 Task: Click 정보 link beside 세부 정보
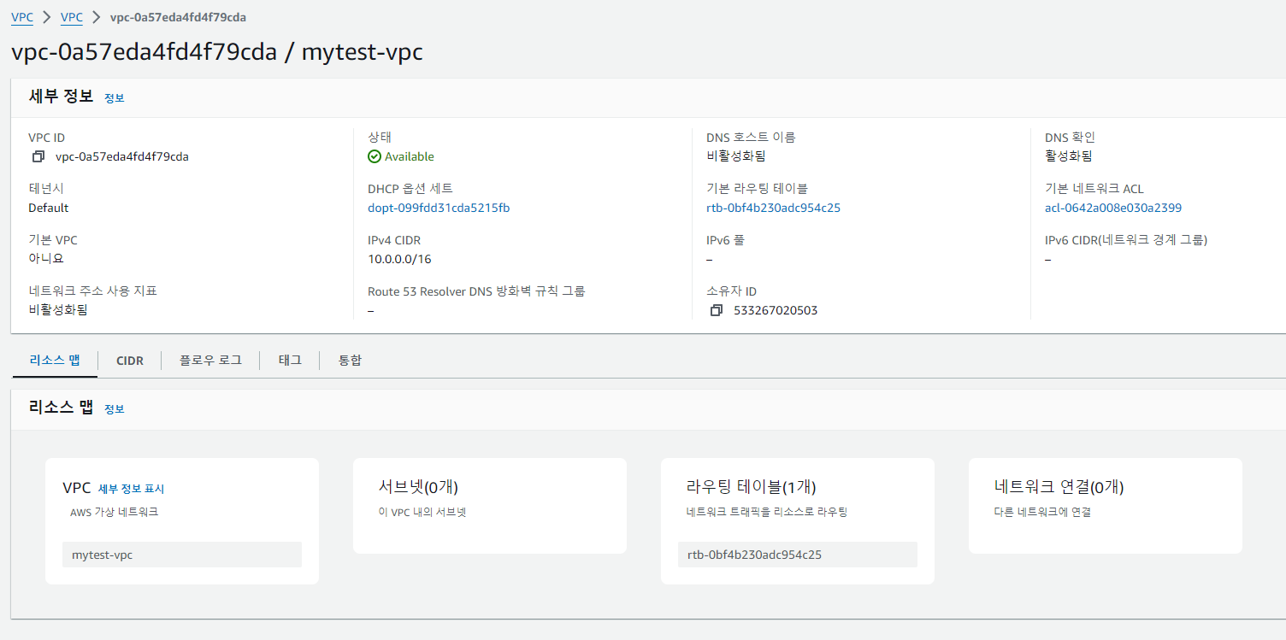(115, 98)
